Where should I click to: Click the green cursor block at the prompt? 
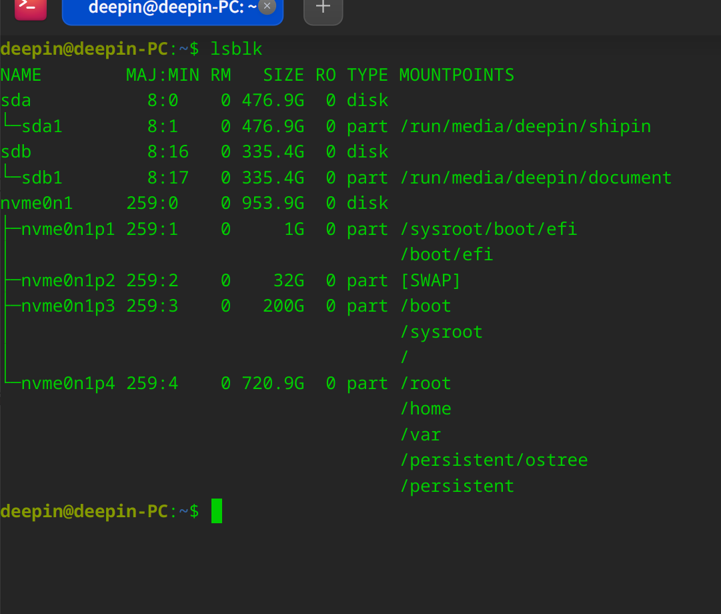tap(217, 511)
